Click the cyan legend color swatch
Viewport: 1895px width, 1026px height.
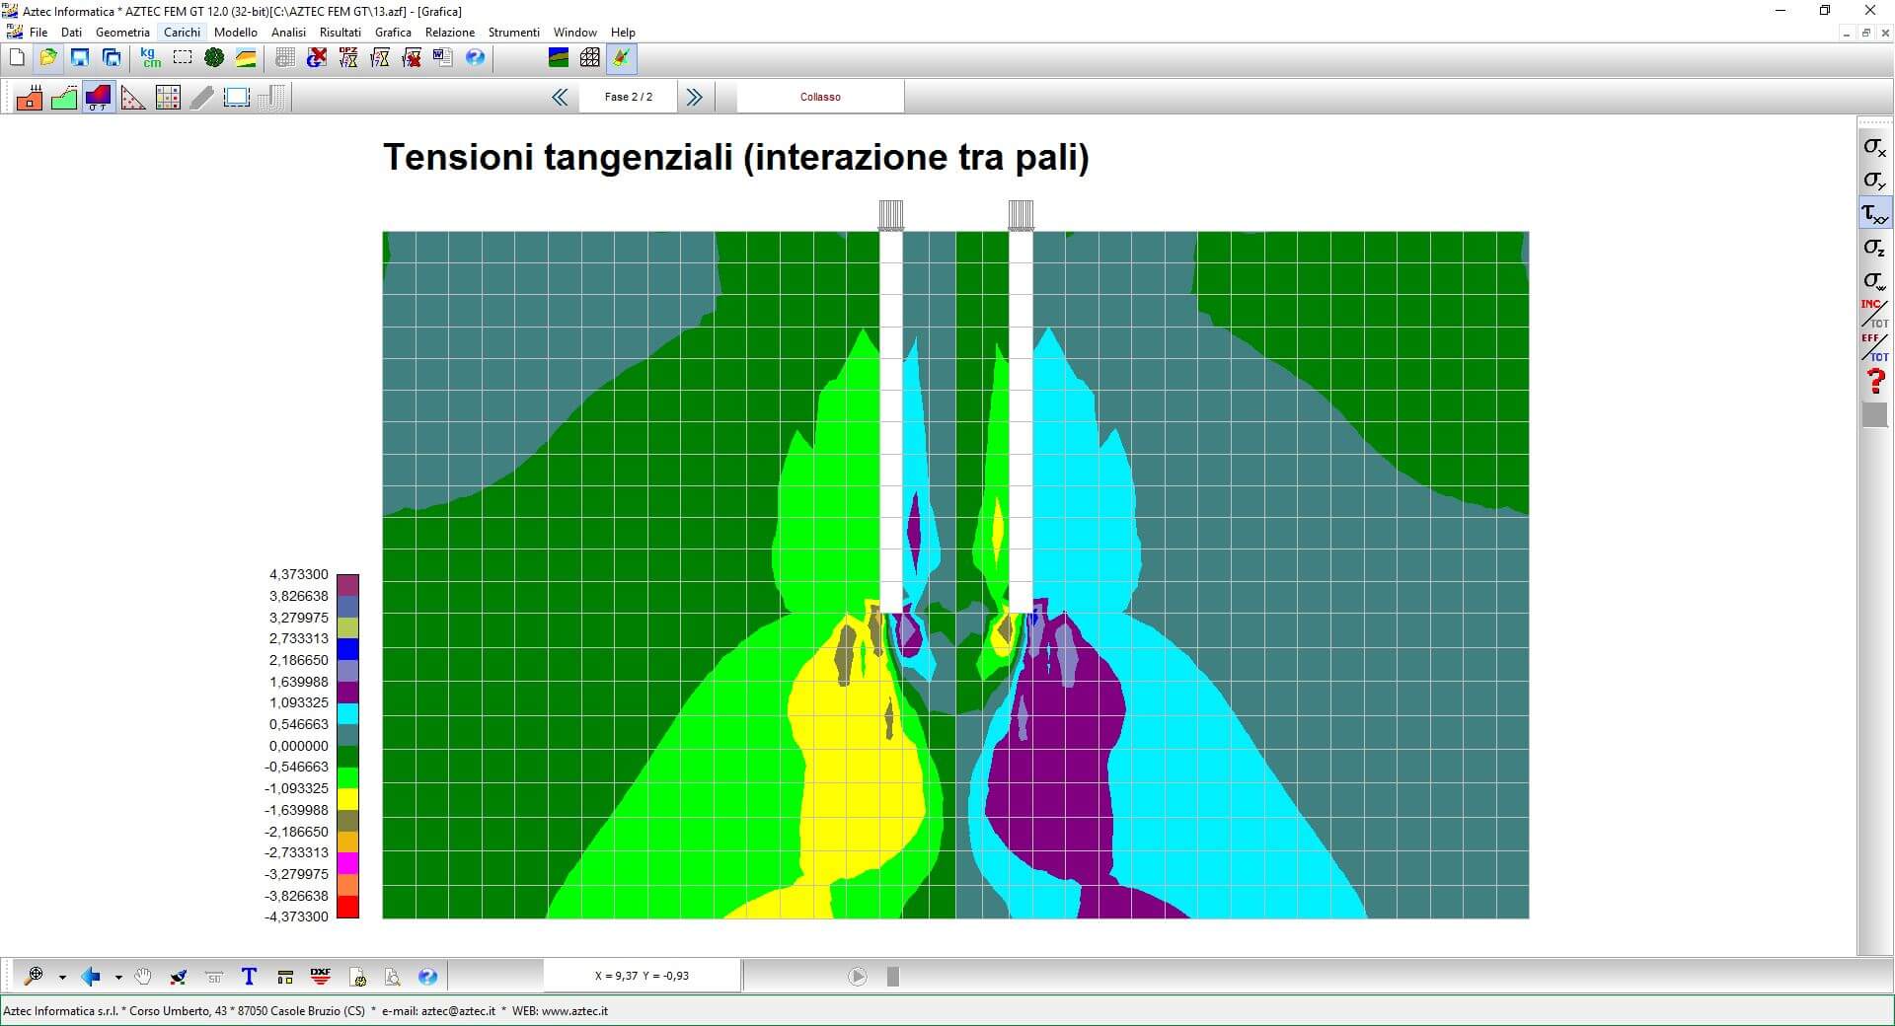coord(347,713)
